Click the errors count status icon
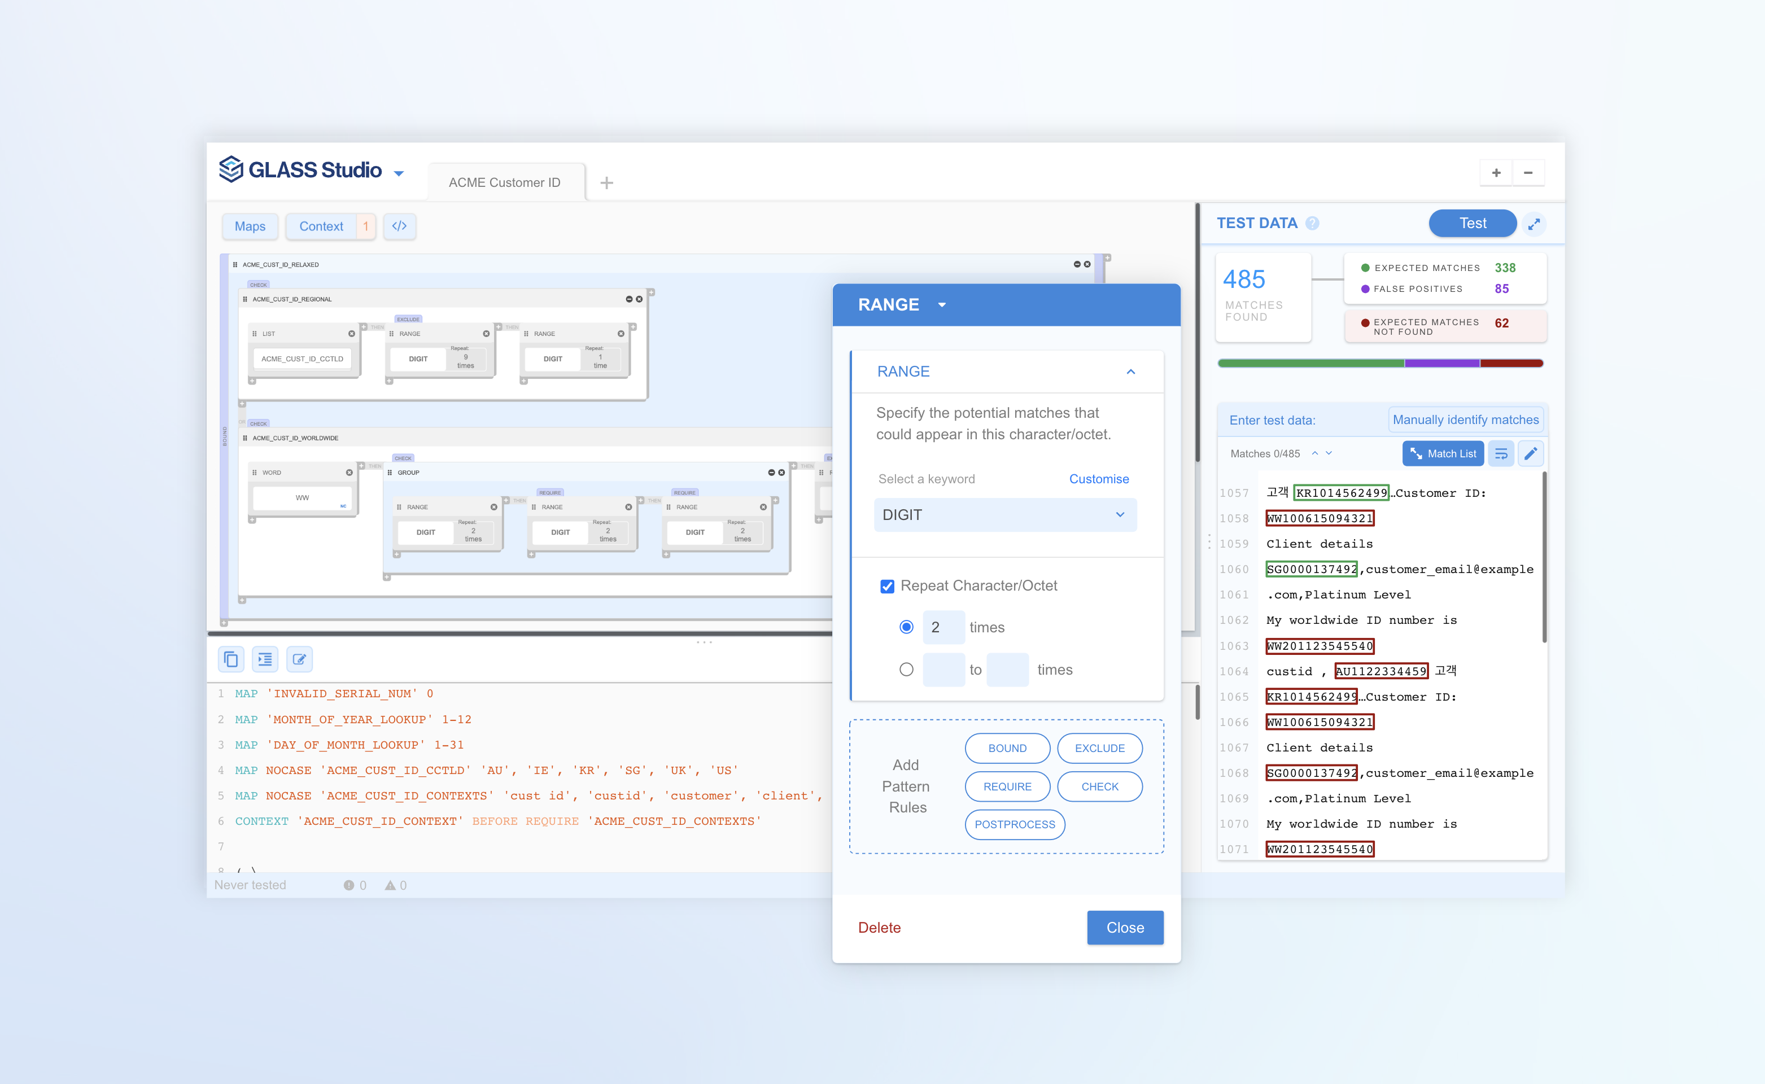The height and width of the screenshot is (1084, 1765). pos(348,885)
